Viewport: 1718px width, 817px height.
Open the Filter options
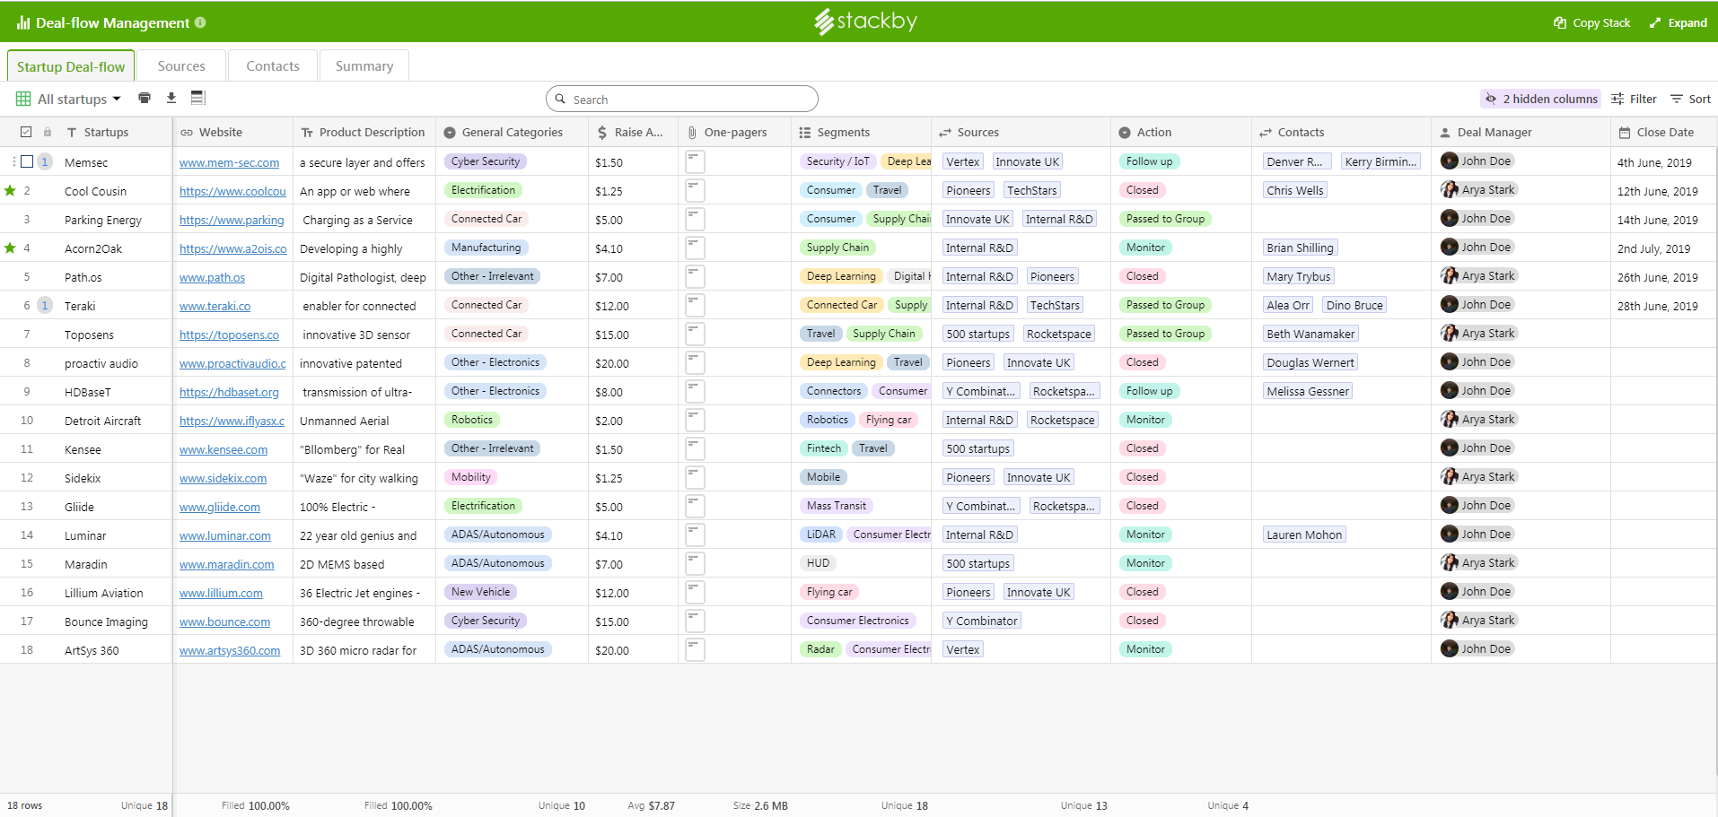pyautogui.click(x=1634, y=99)
